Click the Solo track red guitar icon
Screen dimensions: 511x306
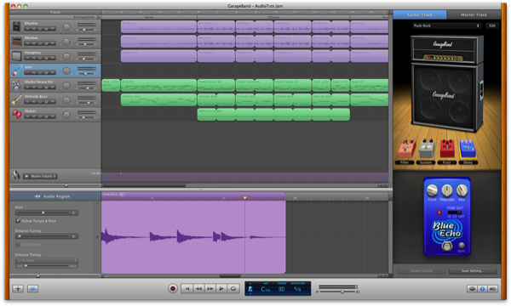(x=17, y=71)
